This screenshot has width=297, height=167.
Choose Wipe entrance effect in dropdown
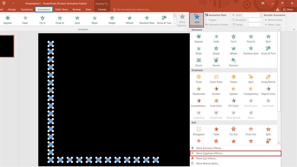(x=199, y=50)
